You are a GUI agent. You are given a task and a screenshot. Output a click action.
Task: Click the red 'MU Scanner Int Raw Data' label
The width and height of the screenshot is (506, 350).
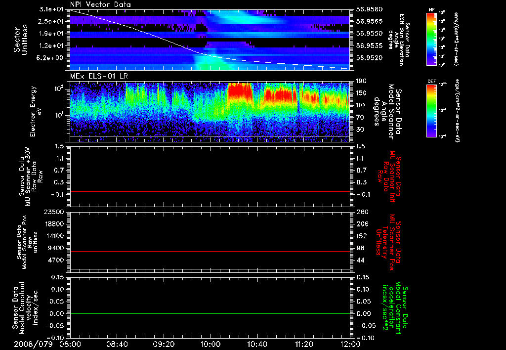[x=389, y=176]
